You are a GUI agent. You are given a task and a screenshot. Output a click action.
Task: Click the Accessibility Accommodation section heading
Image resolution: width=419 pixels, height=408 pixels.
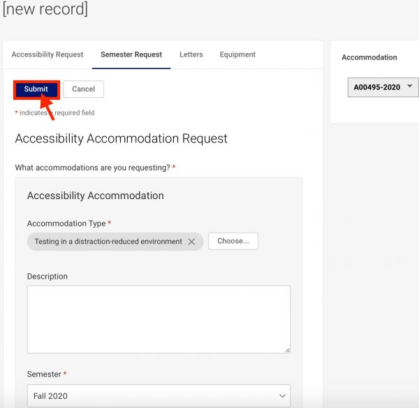click(x=96, y=196)
